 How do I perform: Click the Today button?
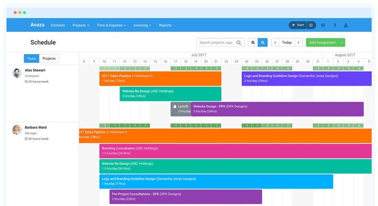pos(287,42)
